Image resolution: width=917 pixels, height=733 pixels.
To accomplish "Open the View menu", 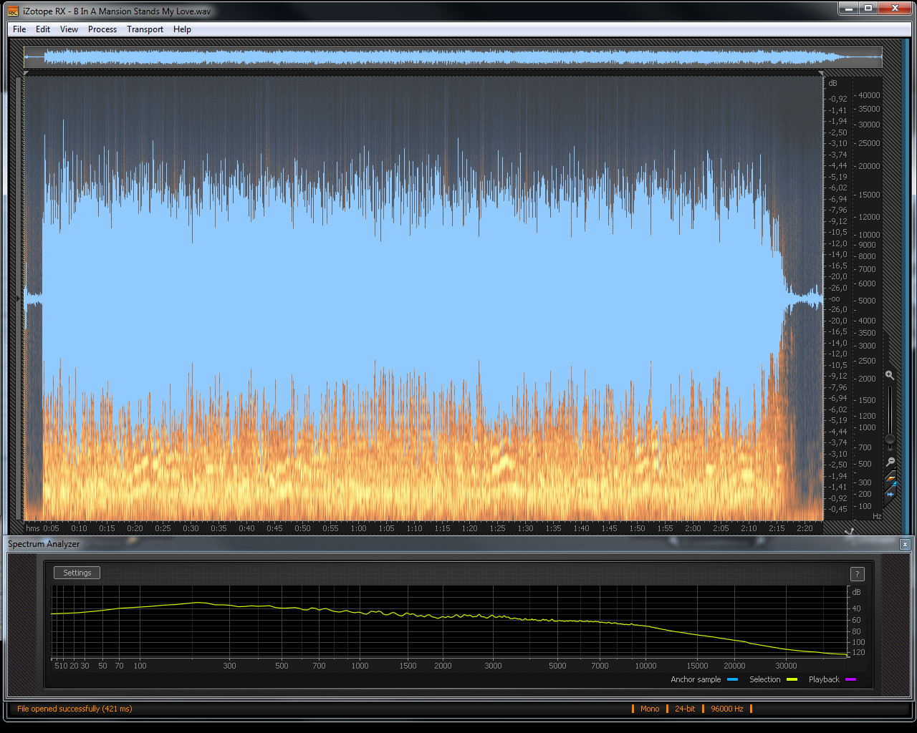I will coord(69,29).
